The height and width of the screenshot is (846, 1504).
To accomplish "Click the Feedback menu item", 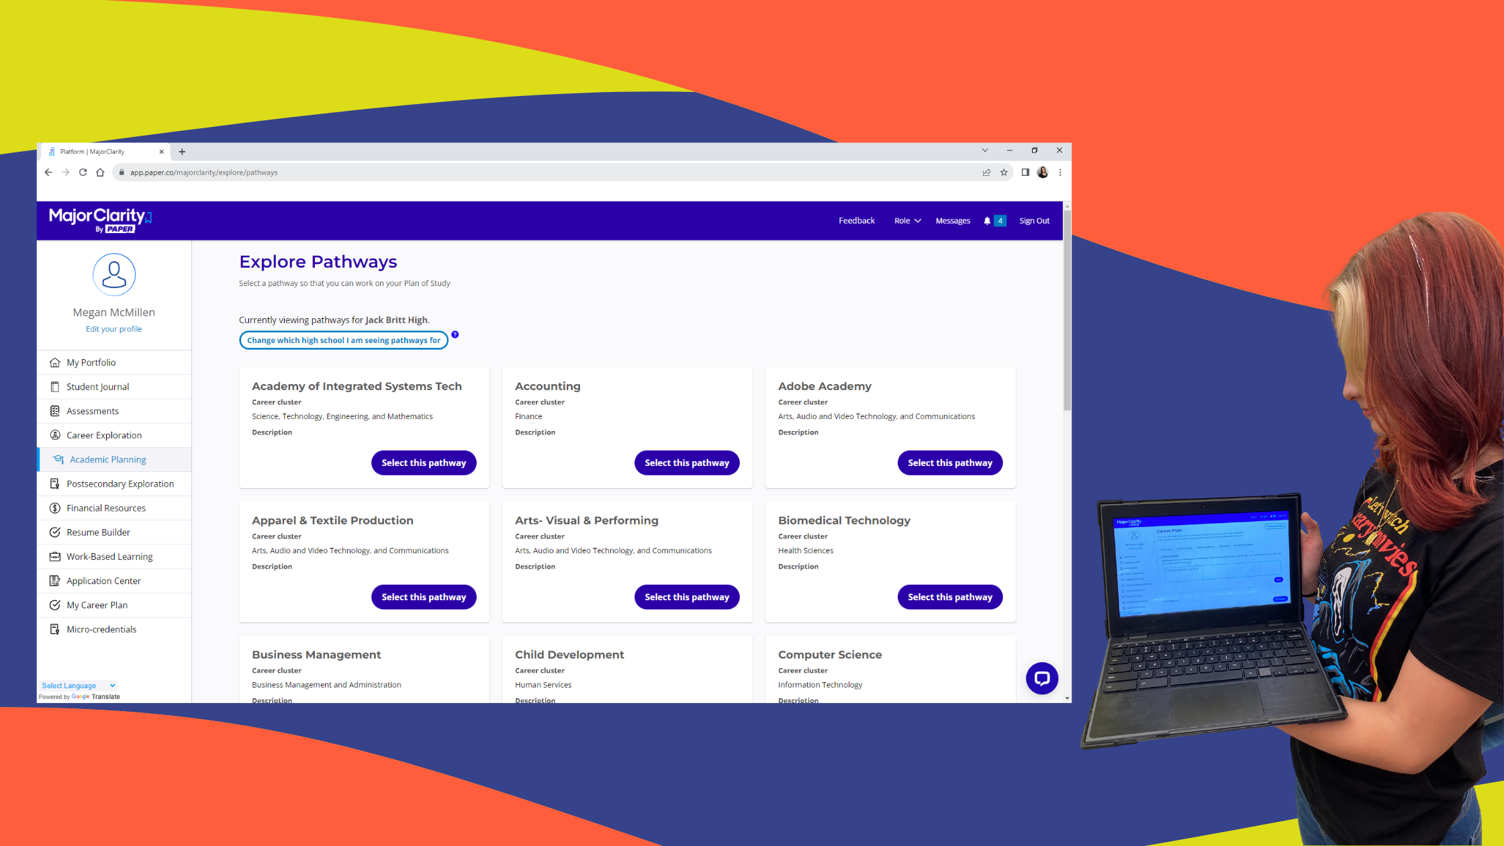I will [x=856, y=220].
